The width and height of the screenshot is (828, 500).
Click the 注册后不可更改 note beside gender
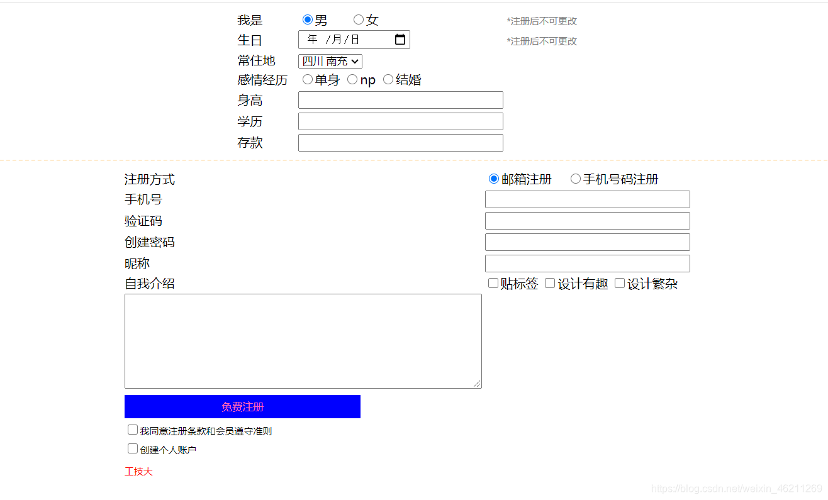click(542, 21)
